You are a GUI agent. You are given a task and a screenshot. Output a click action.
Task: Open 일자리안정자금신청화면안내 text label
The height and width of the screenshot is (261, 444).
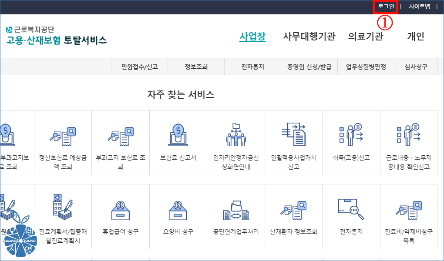(236, 162)
